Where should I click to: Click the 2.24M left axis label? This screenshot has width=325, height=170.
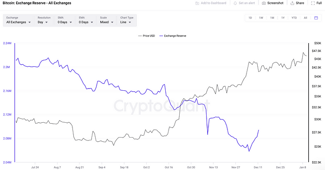point(7,43)
